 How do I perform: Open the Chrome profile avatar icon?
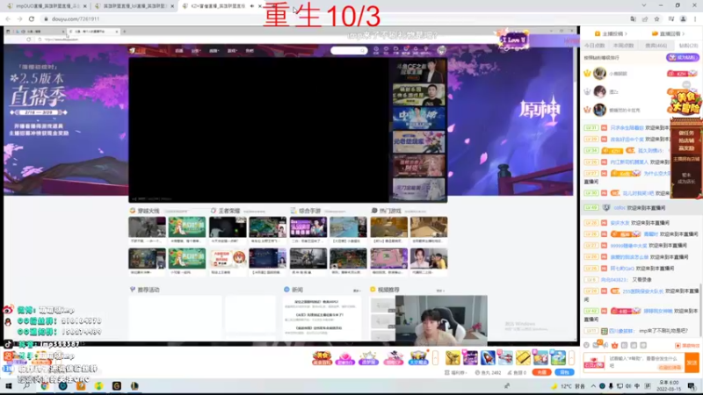point(684,18)
